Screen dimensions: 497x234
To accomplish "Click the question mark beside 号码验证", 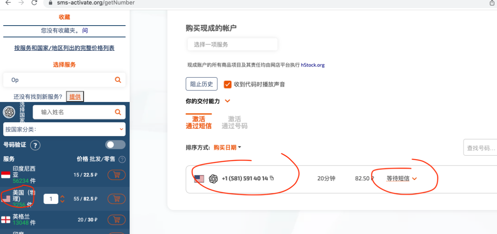I will (x=35, y=145).
